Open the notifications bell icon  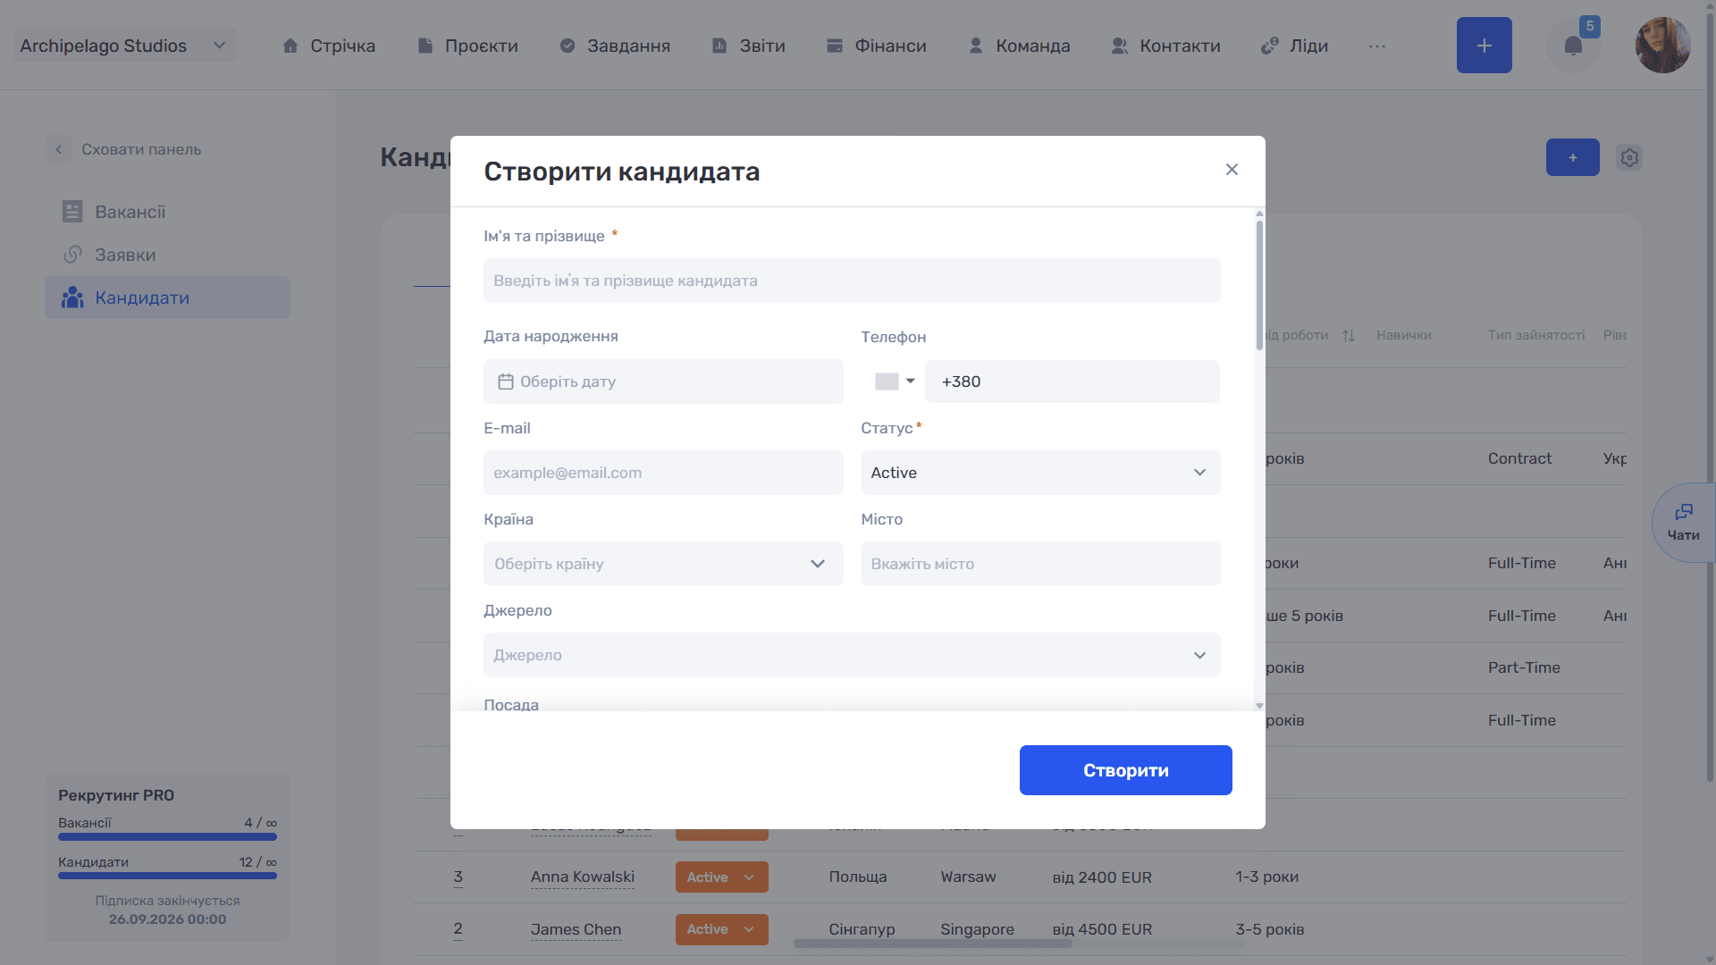1573,46
